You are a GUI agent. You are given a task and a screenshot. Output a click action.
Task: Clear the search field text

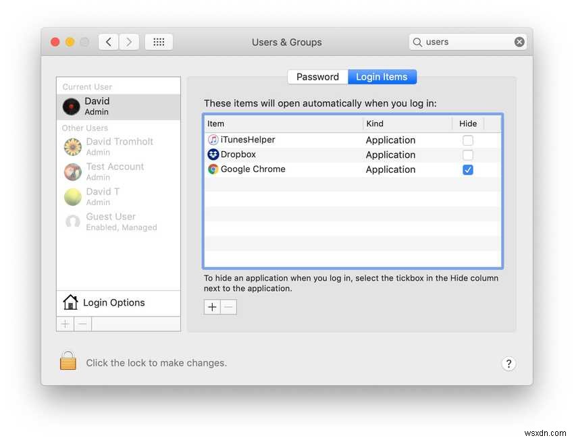[519, 42]
